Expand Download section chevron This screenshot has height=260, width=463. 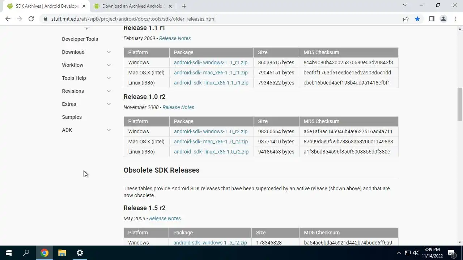click(x=109, y=52)
